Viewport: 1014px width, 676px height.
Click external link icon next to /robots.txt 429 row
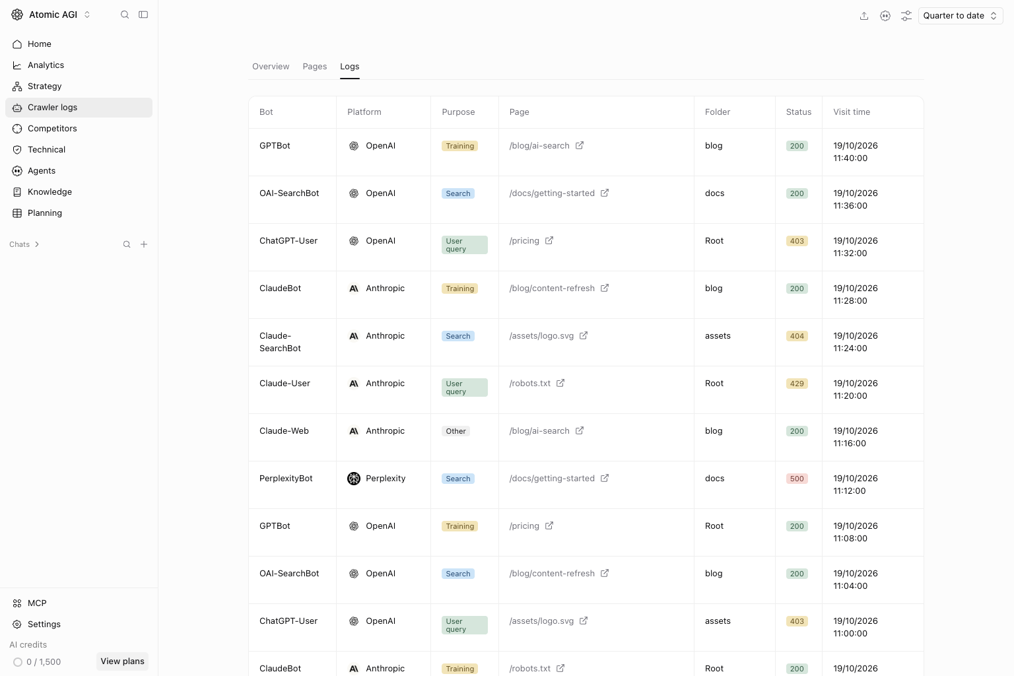tap(560, 383)
